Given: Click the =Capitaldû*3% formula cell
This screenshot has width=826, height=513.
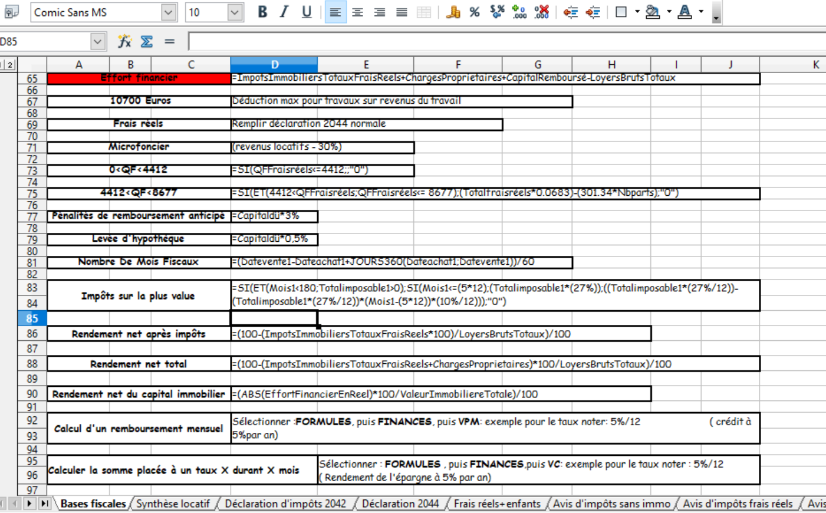Looking at the screenshot, I should coord(274,216).
